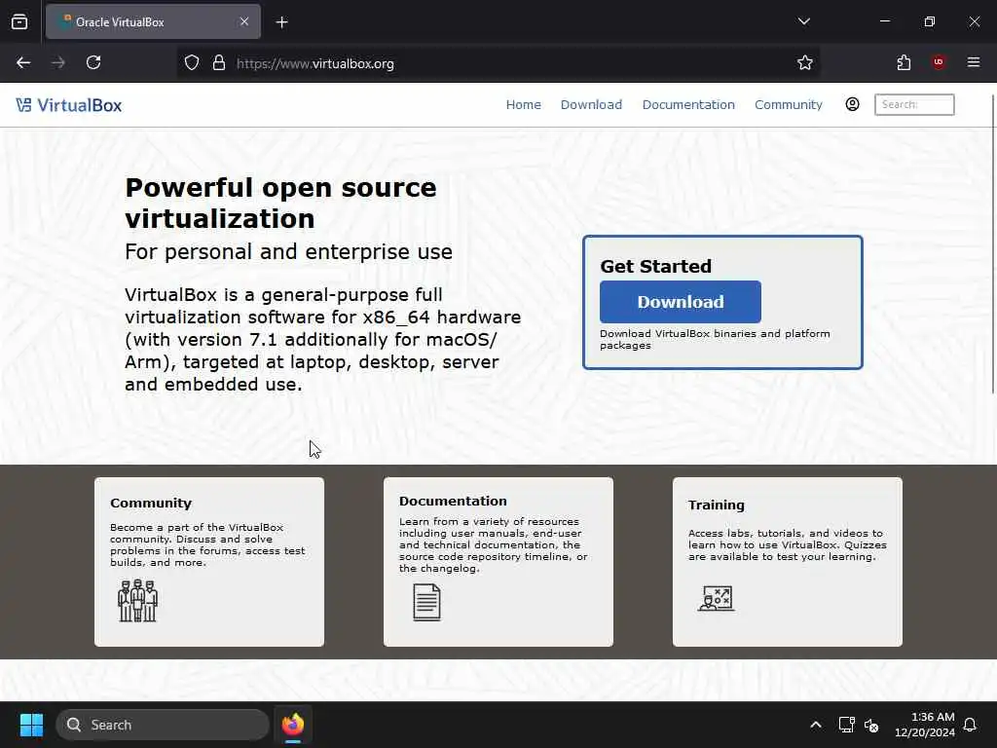This screenshot has width=997, height=748.
Task: Open a new tab with the plus icon
Action: (x=281, y=22)
